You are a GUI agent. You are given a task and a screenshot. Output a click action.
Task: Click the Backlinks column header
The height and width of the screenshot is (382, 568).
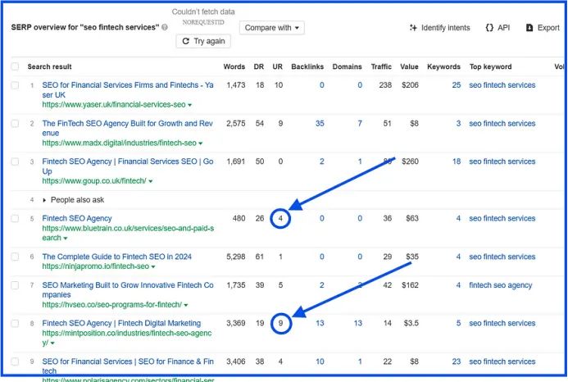(x=307, y=66)
